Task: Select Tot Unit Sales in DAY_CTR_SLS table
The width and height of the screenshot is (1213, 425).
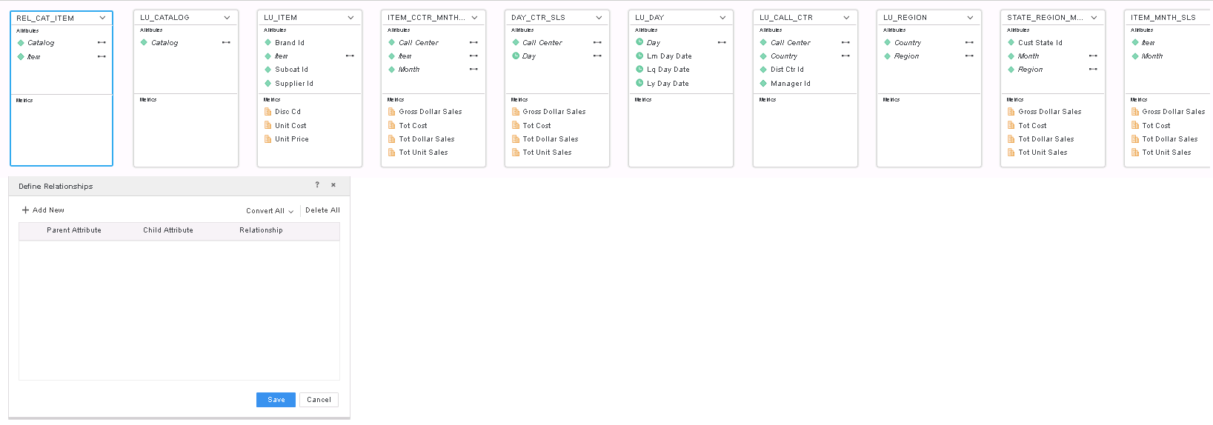Action: (547, 153)
